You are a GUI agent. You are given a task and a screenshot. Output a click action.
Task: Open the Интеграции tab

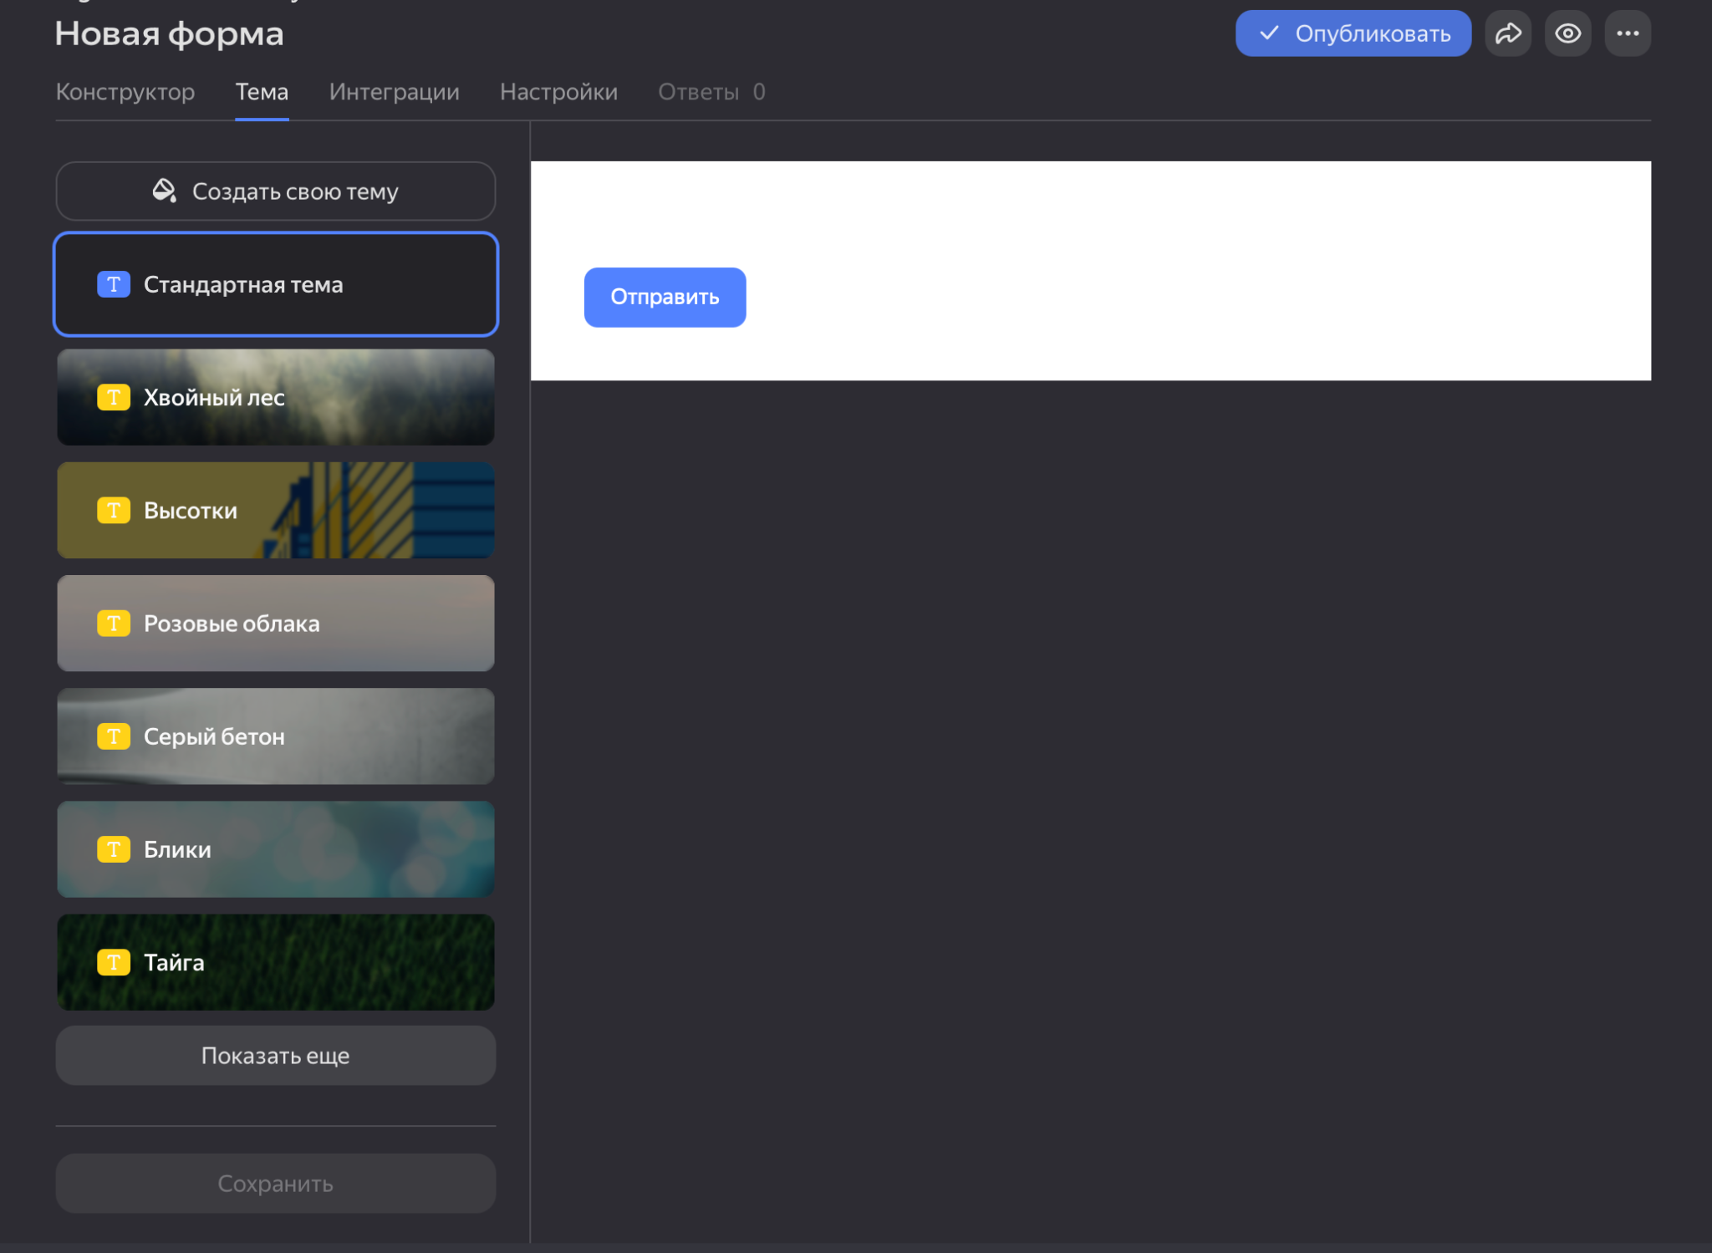point(394,92)
